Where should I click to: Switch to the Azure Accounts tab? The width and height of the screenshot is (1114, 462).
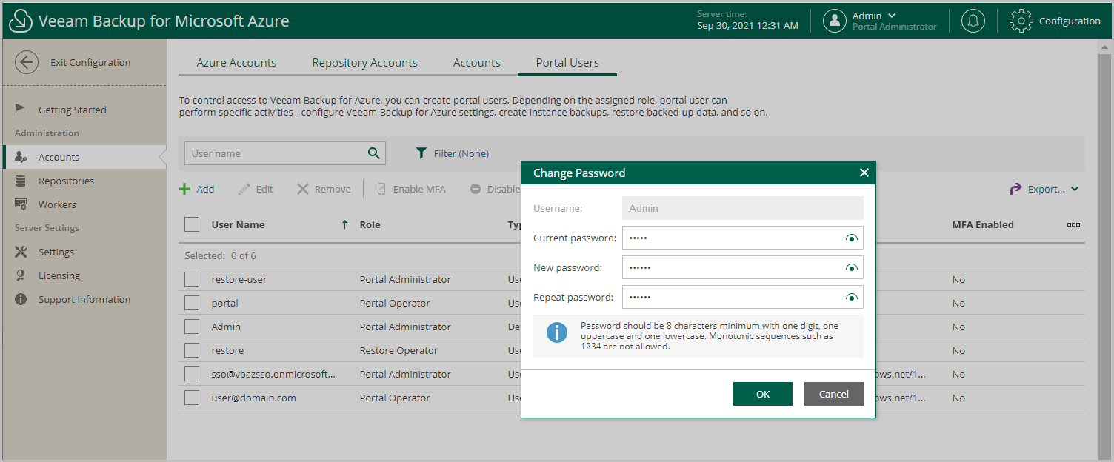coord(236,63)
